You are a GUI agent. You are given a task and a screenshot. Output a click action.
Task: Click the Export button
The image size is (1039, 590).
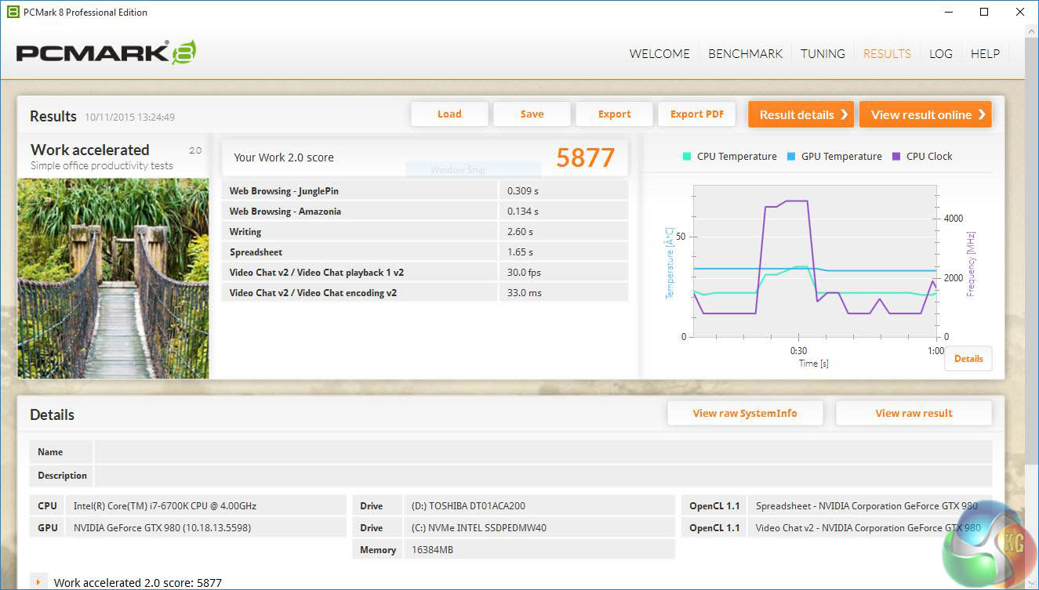click(614, 114)
